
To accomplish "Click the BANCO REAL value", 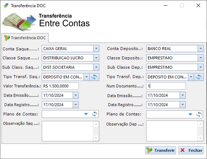I will 159,49.
